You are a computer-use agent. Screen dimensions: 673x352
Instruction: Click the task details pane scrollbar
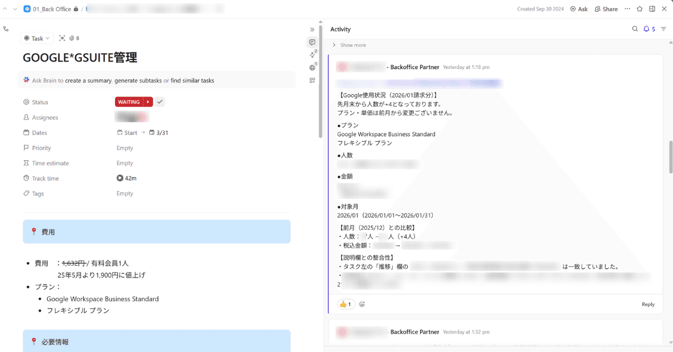pos(320,81)
